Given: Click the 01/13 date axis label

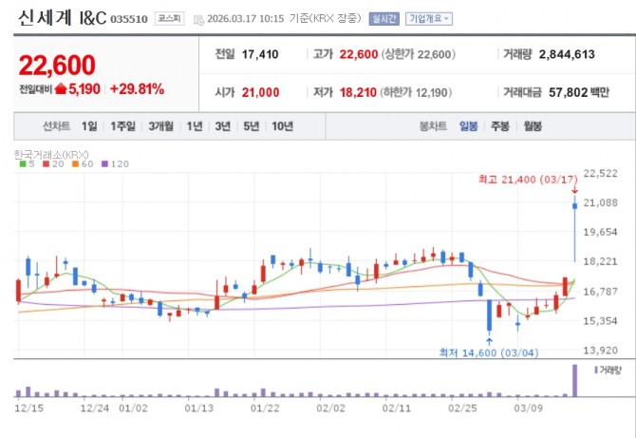Looking at the screenshot, I should [x=198, y=408].
